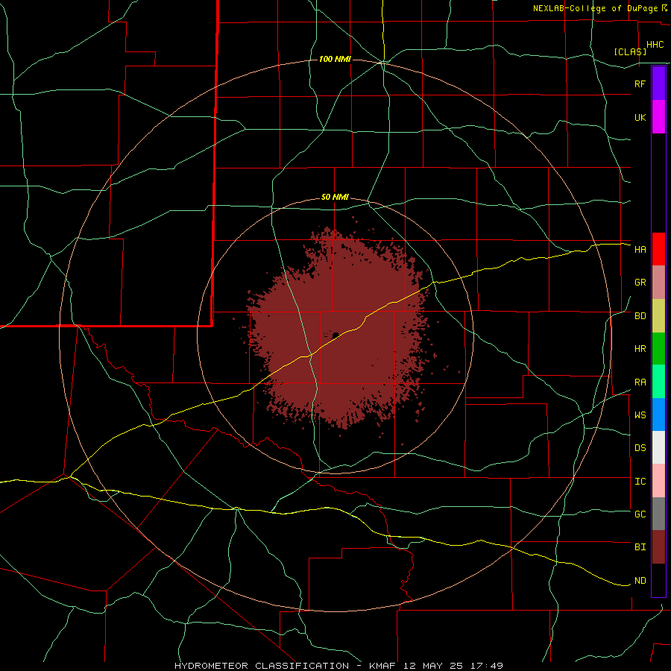Select the GR pink legend swatch

[x=658, y=282]
